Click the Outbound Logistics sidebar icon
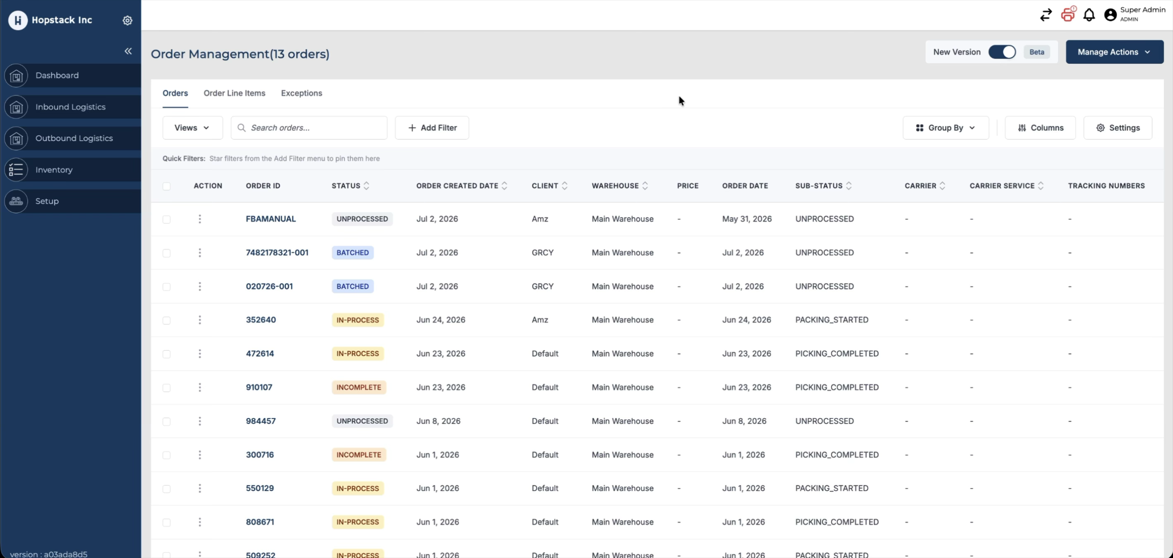 click(x=17, y=139)
